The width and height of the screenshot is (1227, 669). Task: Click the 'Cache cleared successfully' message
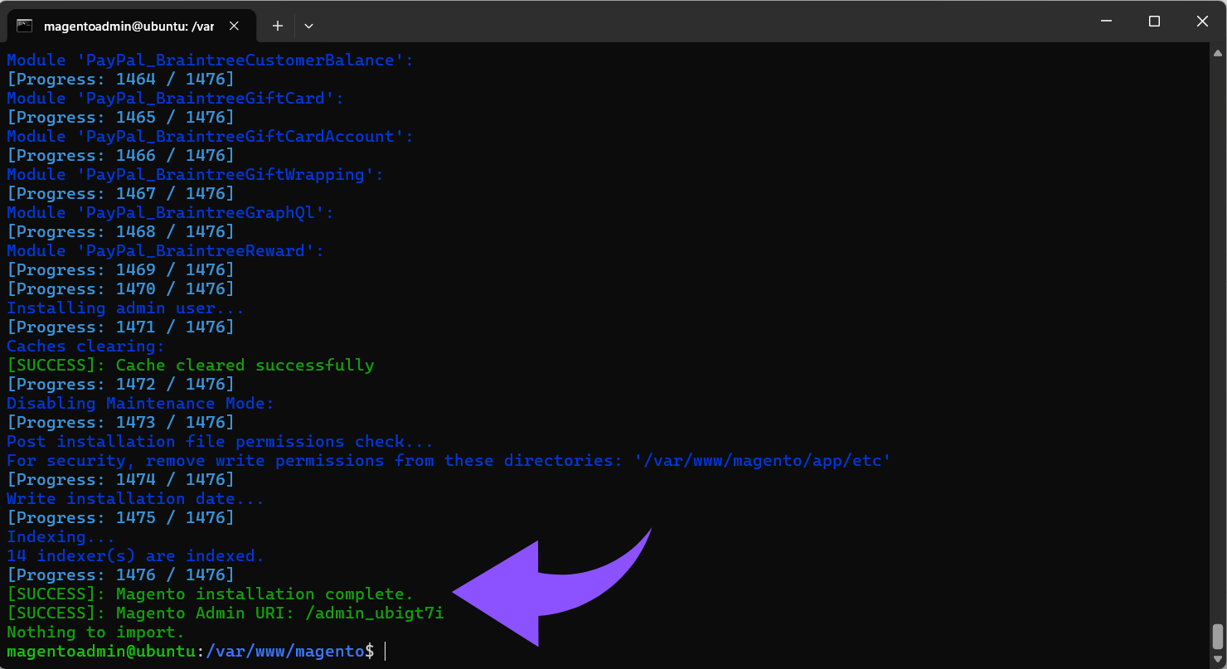tap(245, 366)
